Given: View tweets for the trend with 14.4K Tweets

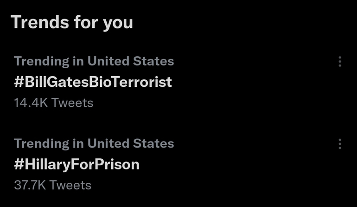Looking at the screenshot, I should pos(93,82).
